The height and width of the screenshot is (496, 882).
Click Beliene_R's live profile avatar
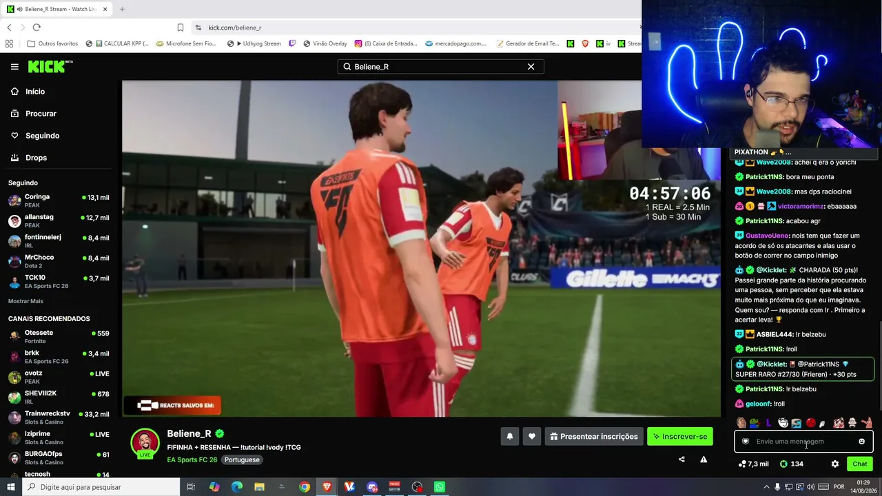coord(145,443)
